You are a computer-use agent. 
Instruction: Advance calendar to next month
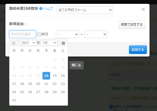point(63,43)
